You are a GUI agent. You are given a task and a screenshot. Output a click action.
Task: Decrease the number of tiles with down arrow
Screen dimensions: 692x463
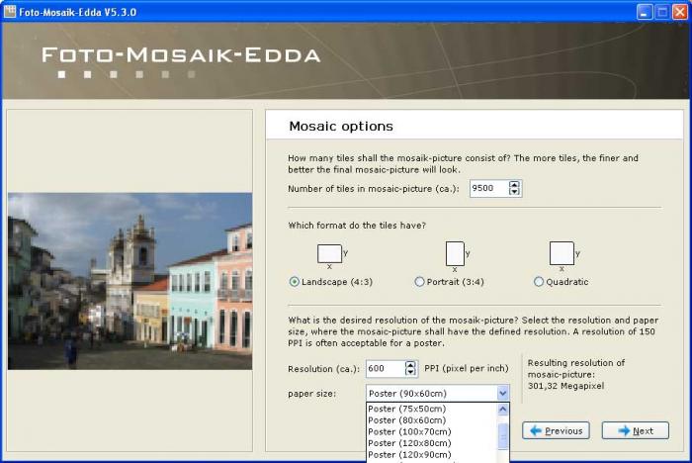pyautogui.click(x=514, y=192)
